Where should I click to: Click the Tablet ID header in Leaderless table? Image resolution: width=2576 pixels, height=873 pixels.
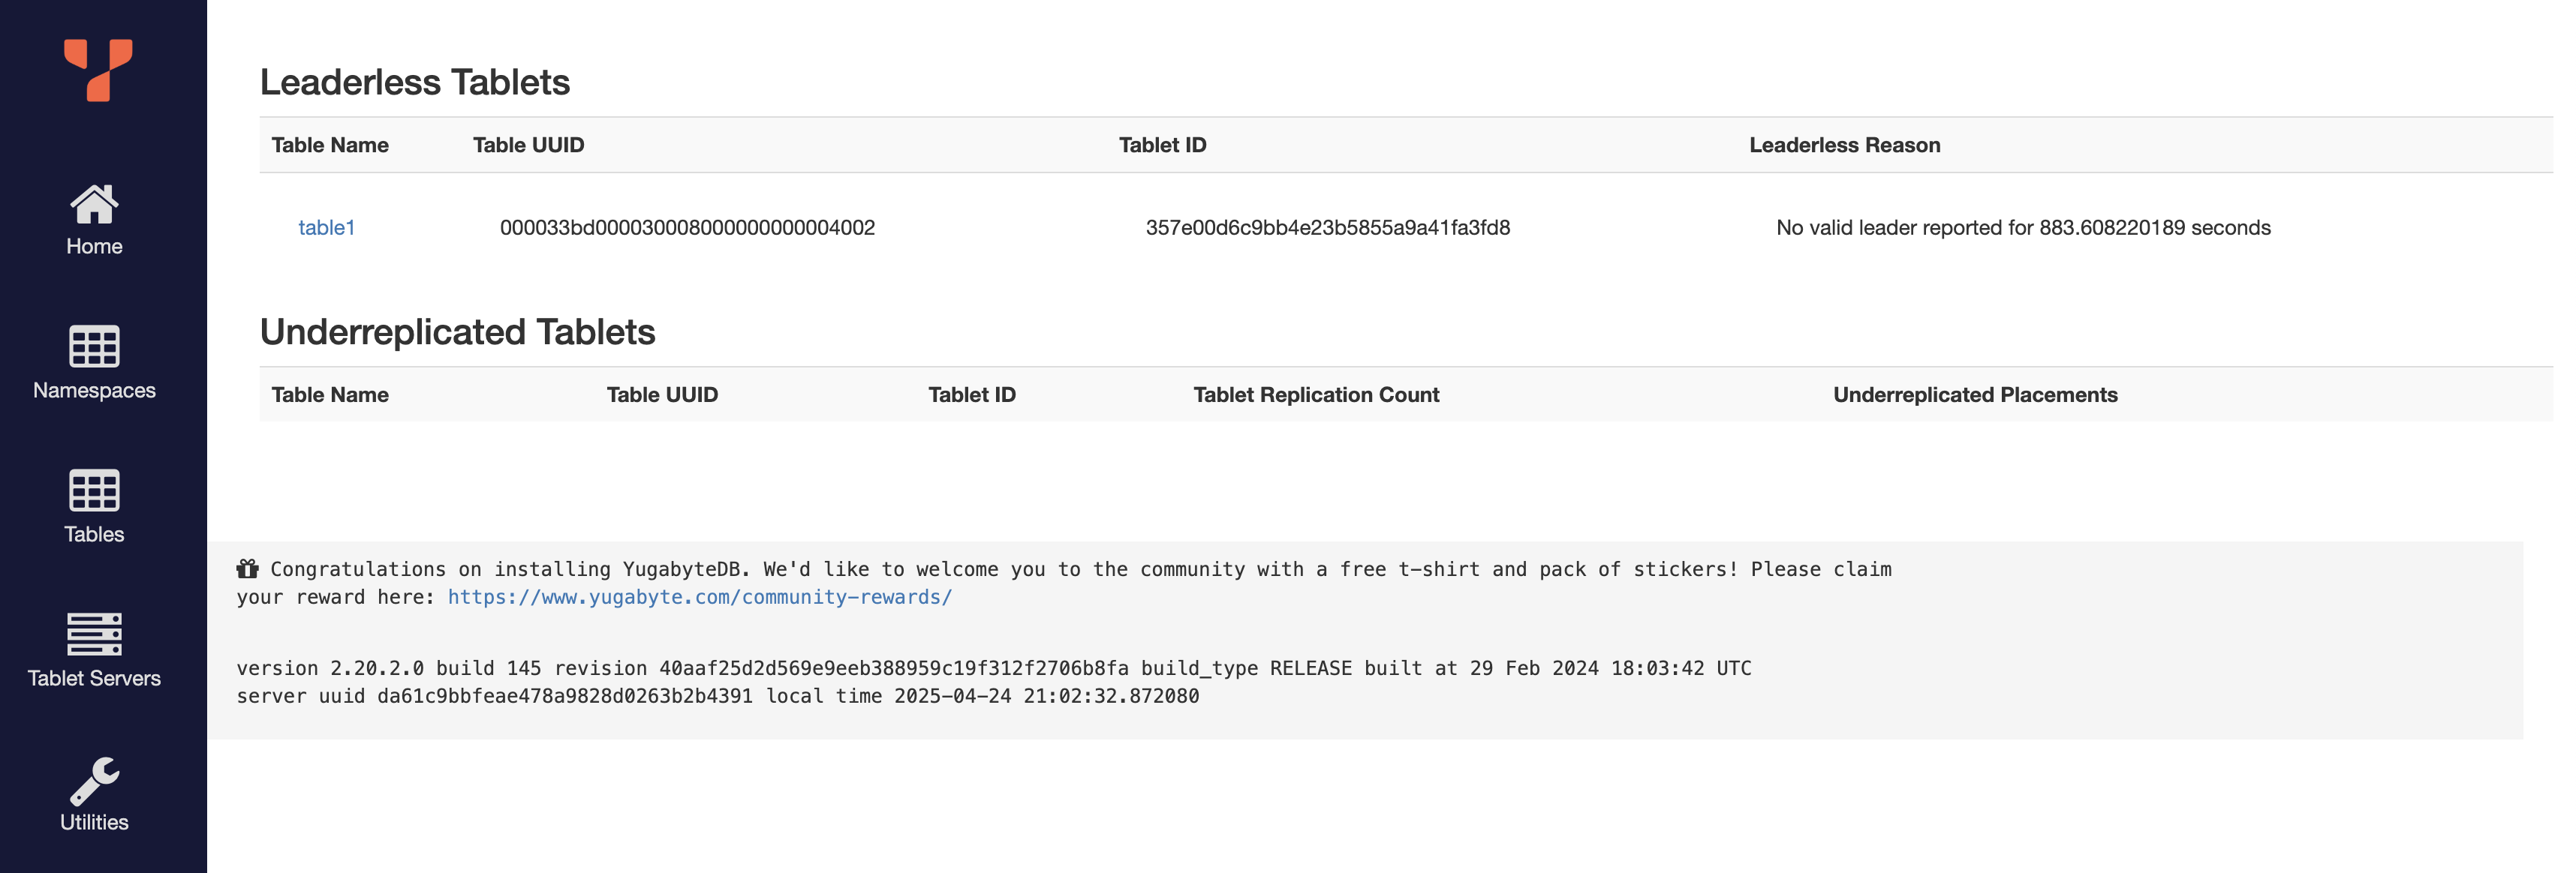point(1163,145)
